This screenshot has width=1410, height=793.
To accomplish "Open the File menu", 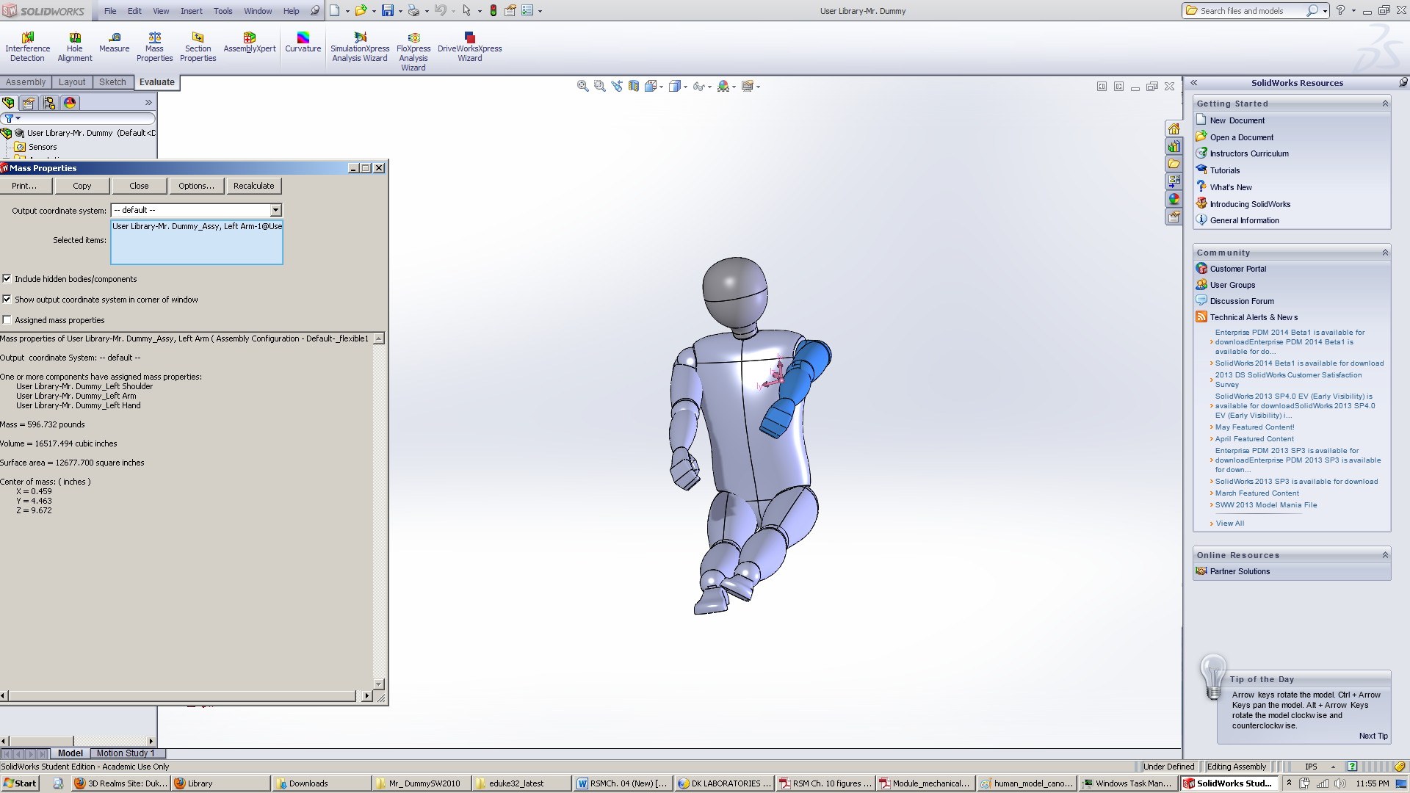I will coord(110,11).
